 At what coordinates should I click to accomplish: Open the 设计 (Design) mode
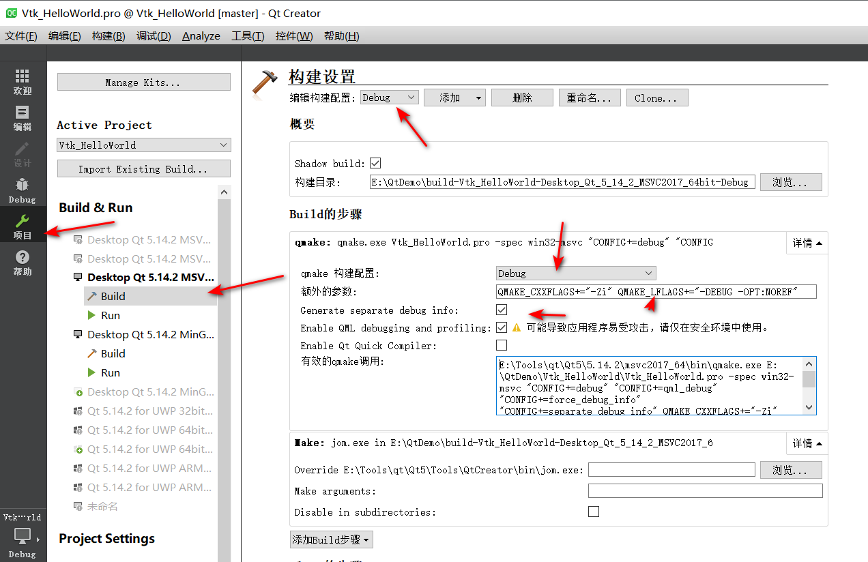click(23, 155)
